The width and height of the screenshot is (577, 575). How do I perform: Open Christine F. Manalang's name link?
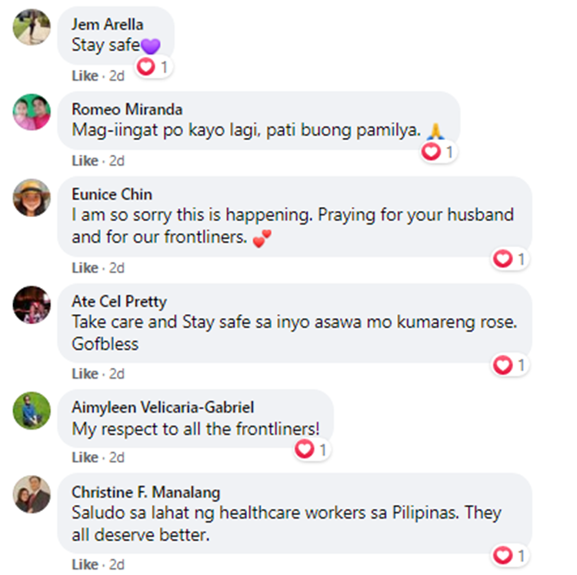[x=145, y=492]
